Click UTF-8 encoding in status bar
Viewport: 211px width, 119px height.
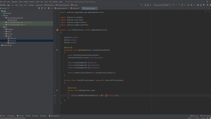coord(197,118)
